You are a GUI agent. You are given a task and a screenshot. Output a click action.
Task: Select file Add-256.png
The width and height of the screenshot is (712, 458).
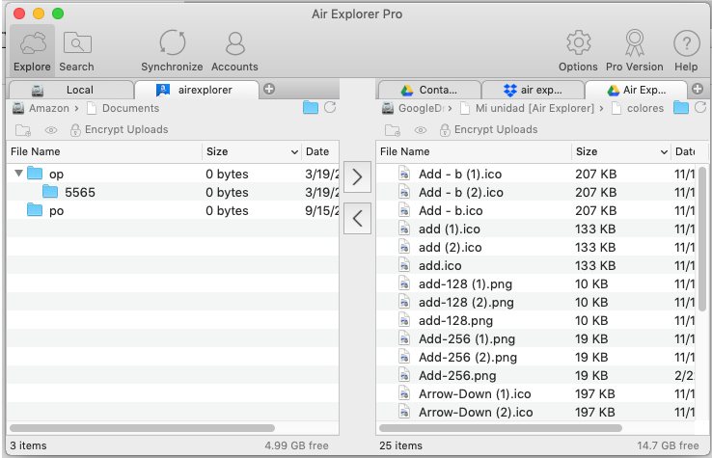pyautogui.click(x=535, y=375)
